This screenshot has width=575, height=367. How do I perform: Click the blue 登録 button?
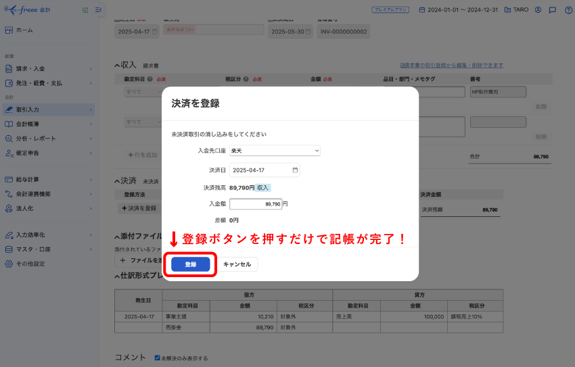(190, 264)
